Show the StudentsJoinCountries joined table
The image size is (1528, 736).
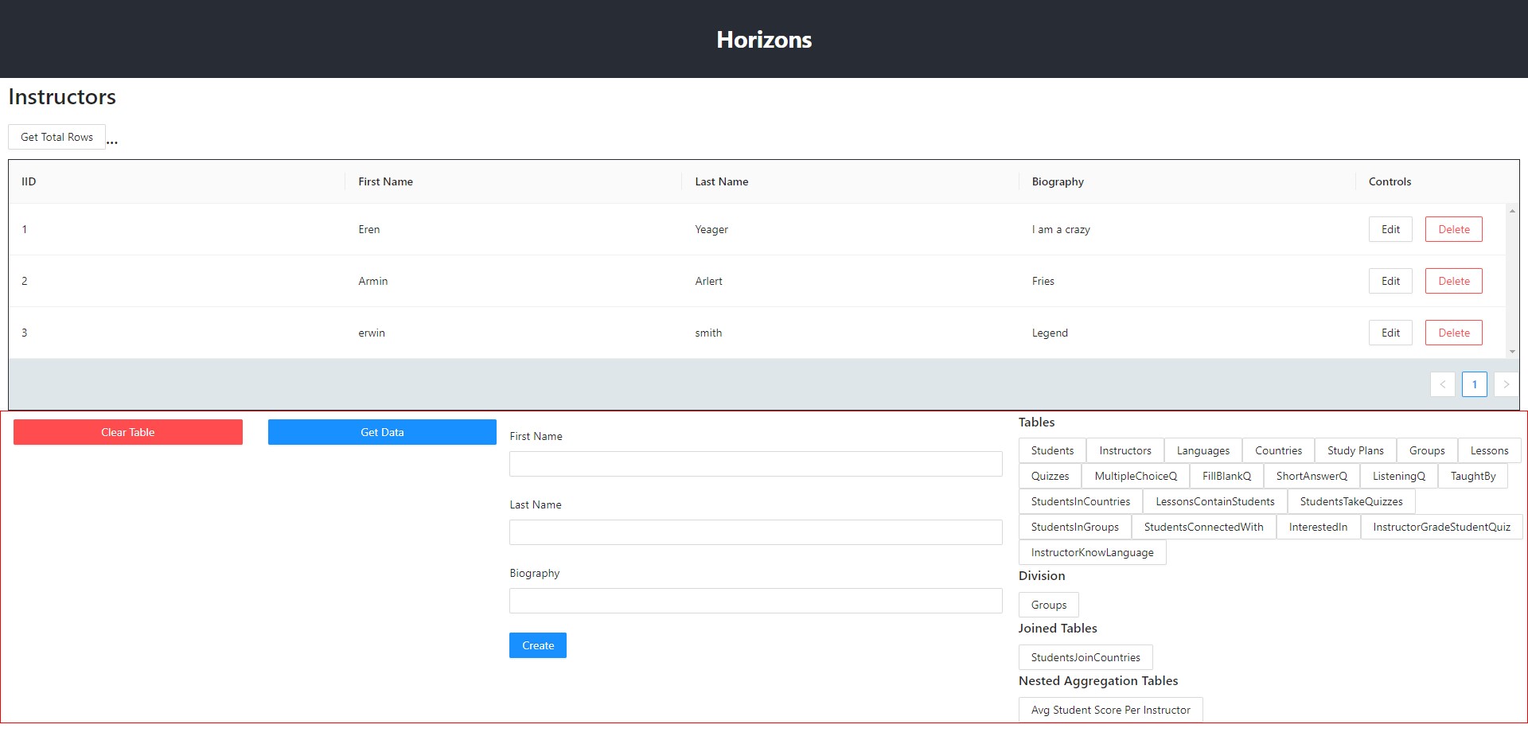tap(1086, 657)
